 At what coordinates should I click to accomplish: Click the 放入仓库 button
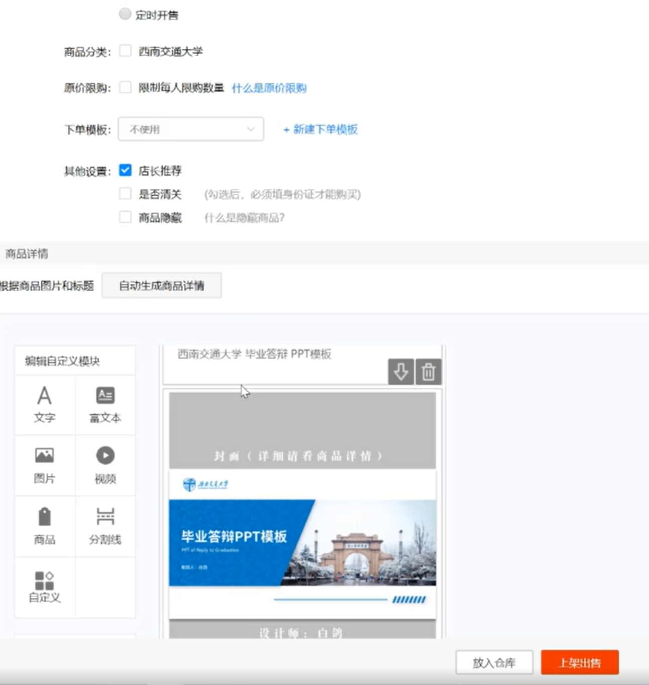click(494, 663)
